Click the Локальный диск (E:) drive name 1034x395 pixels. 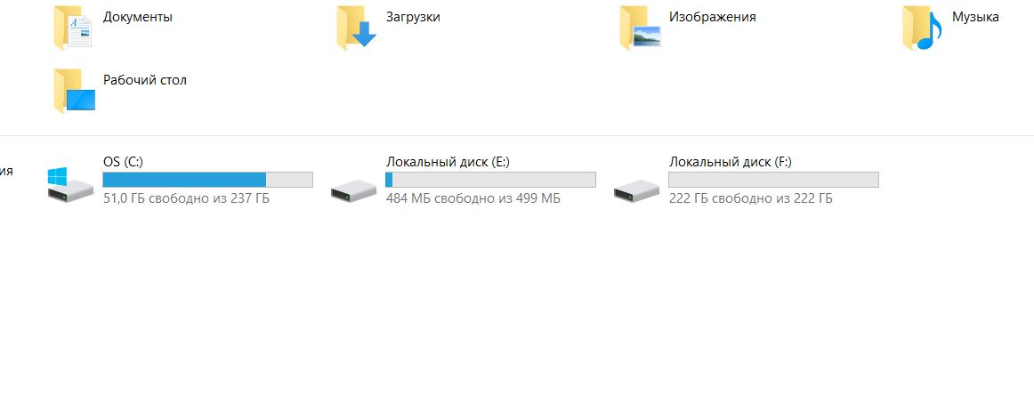point(448,162)
